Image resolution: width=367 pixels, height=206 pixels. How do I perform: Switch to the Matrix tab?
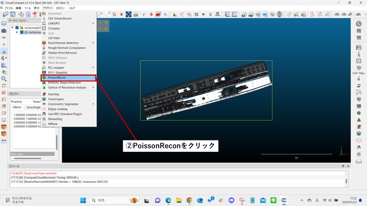(x=17, y=107)
